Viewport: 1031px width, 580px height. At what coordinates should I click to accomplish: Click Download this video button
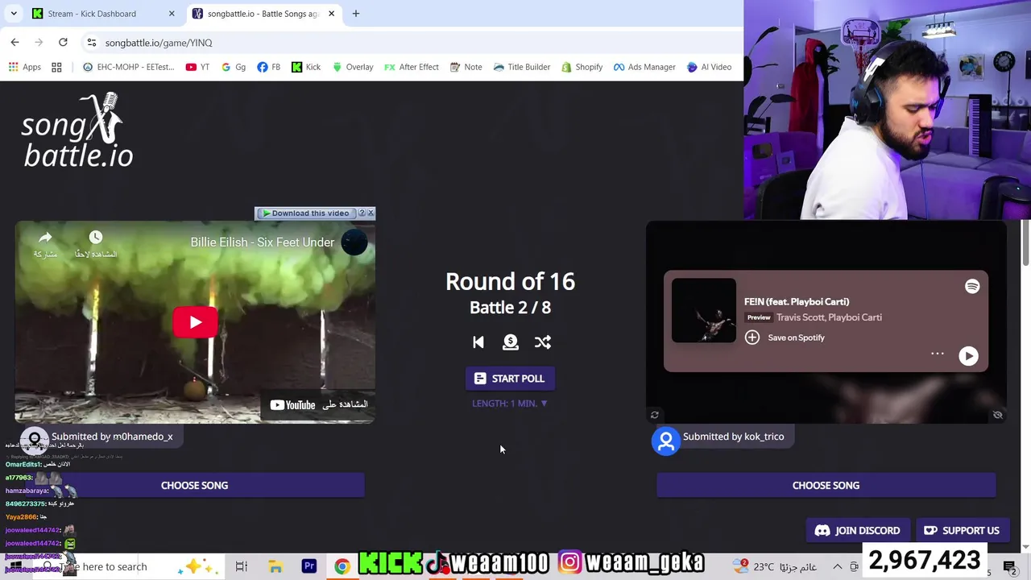[305, 213]
